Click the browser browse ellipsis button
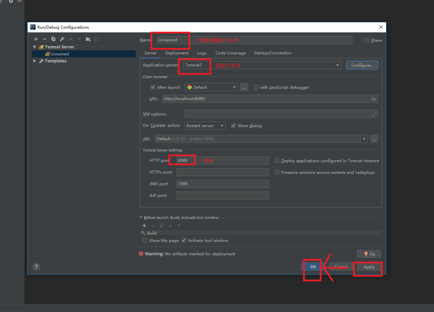Viewport: 434px width, 312px height. pos(244,87)
